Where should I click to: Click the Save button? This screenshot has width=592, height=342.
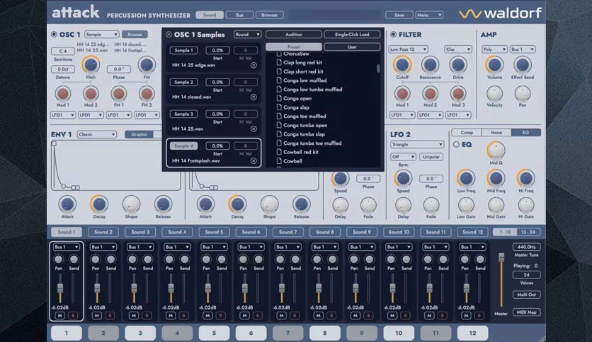pyautogui.click(x=399, y=15)
